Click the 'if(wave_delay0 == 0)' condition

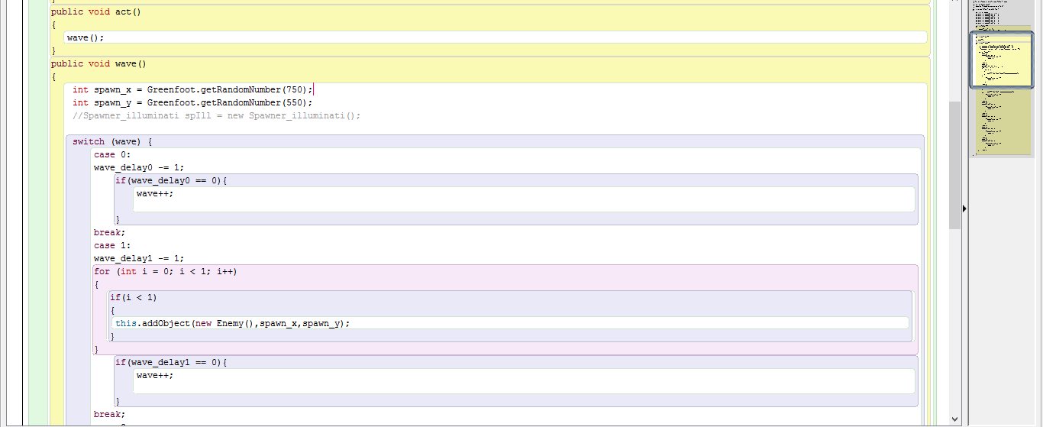tap(171, 180)
